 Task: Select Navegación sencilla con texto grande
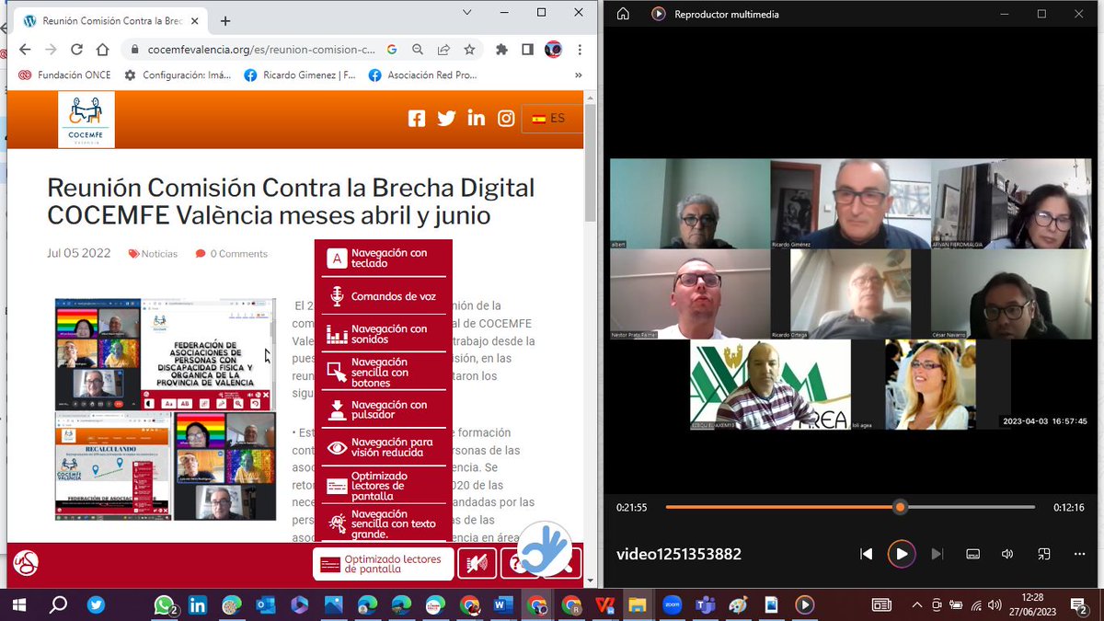[384, 523]
